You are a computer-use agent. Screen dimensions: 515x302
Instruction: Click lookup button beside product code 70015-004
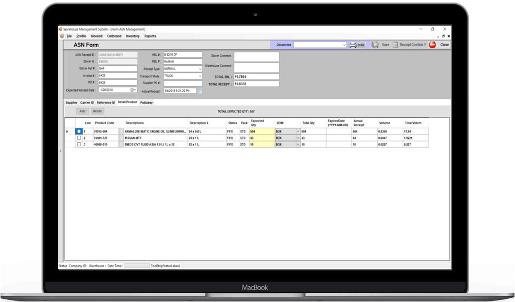click(x=121, y=131)
